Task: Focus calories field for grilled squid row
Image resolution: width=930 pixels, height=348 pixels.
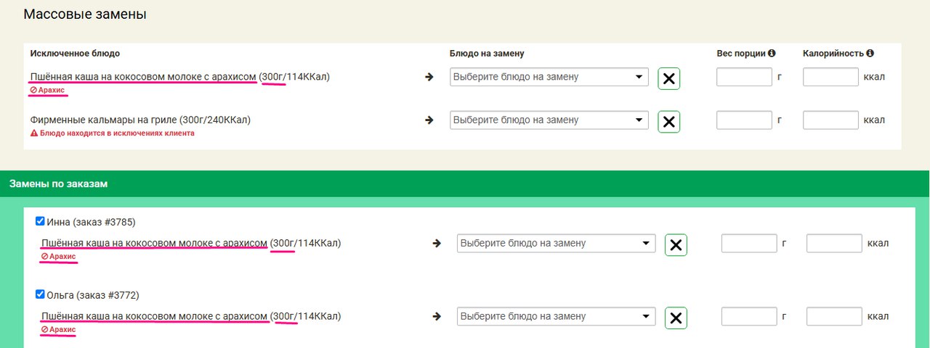Action: (830, 120)
